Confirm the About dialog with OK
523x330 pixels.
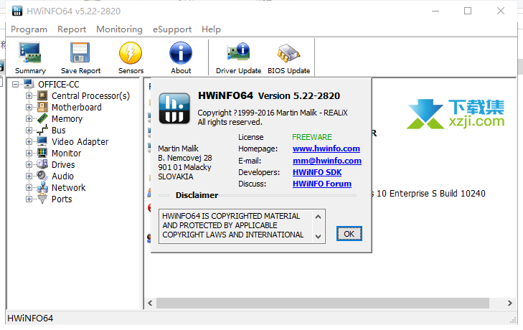(349, 234)
